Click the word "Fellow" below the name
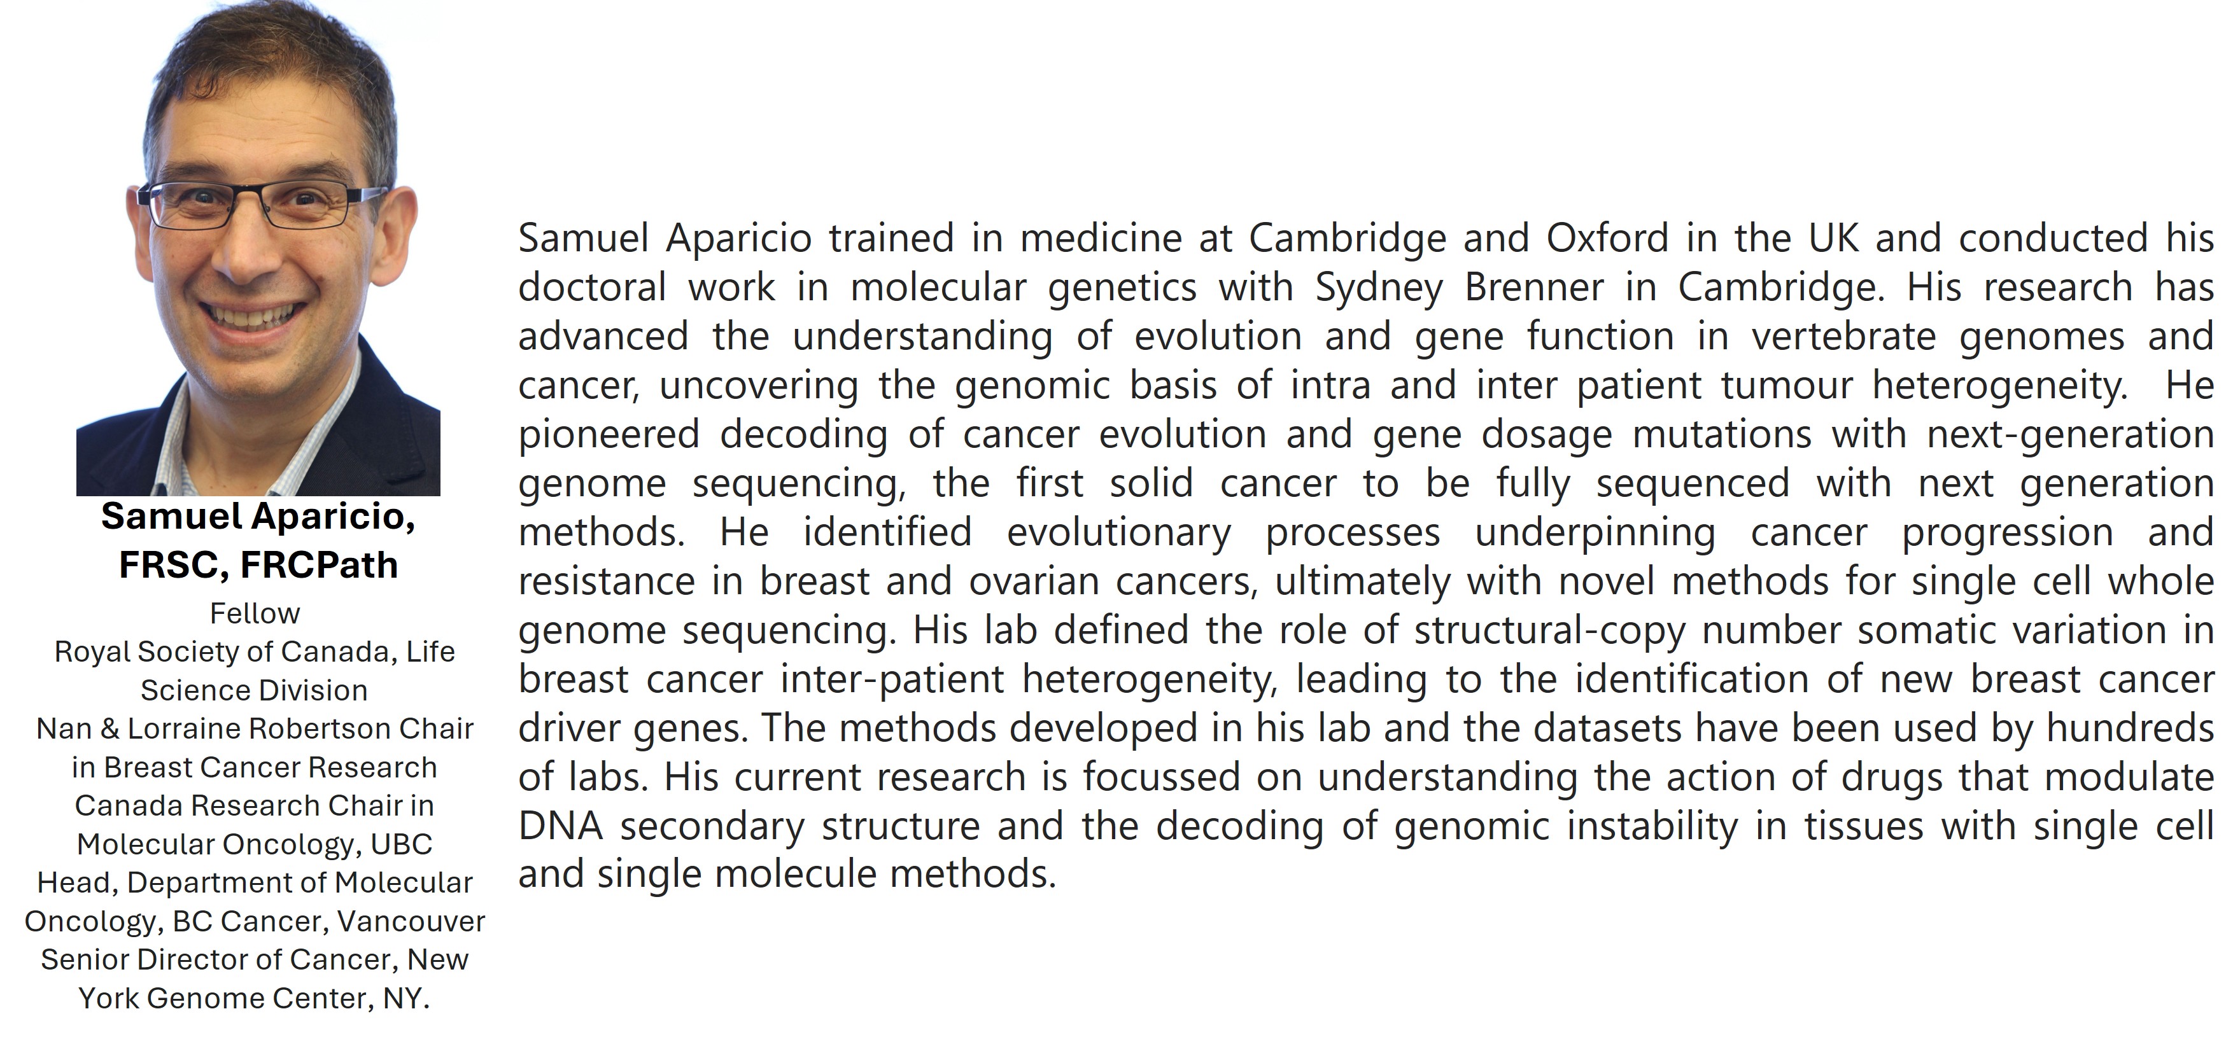Screen dimensions: 2240x1037 click(255, 614)
